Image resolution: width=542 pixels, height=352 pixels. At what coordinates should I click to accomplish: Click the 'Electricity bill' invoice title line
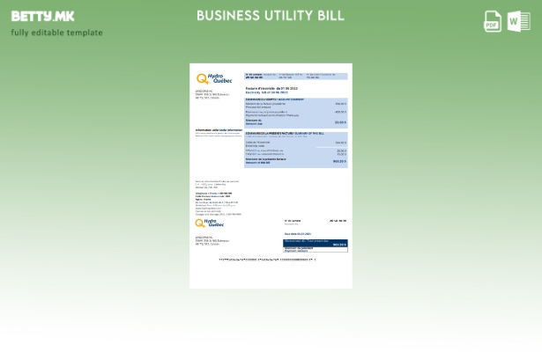pos(271,92)
